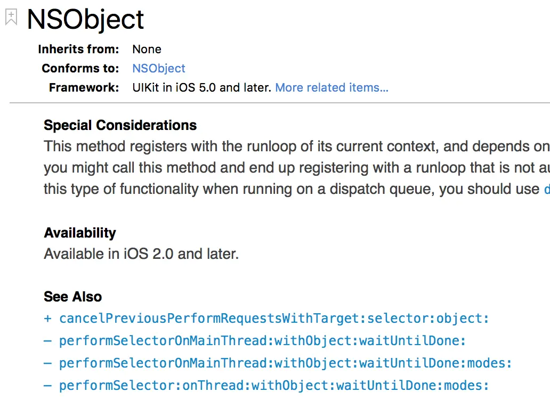Click the "None" inherits-from value
Screen dimensions: 550x408
tap(147, 49)
